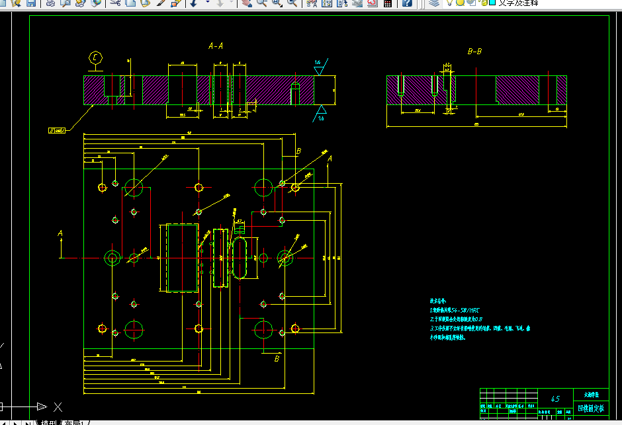Activate the Pan hand tool

pyautogui.click(x=247, y=3)
